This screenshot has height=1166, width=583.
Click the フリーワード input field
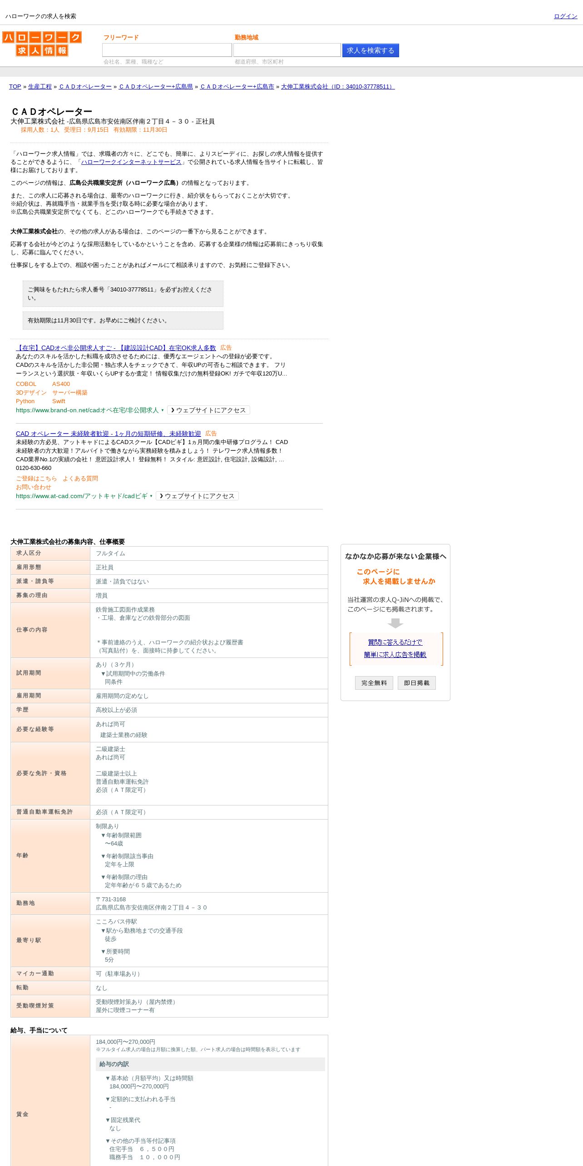point(167,50)
